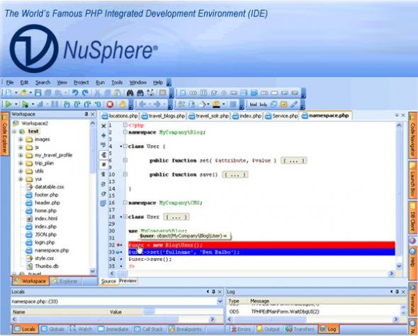
Task: Expand the folded set() function body box
Action: coord(293,160)
